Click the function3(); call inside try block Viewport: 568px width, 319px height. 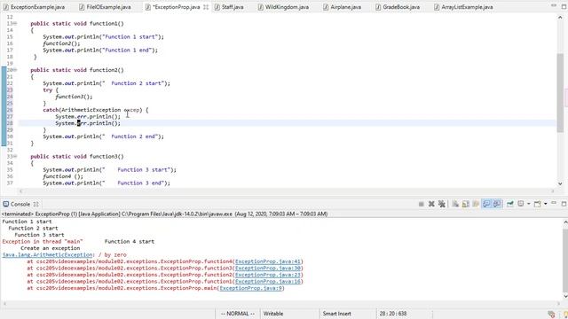click(x=74, y=97)
